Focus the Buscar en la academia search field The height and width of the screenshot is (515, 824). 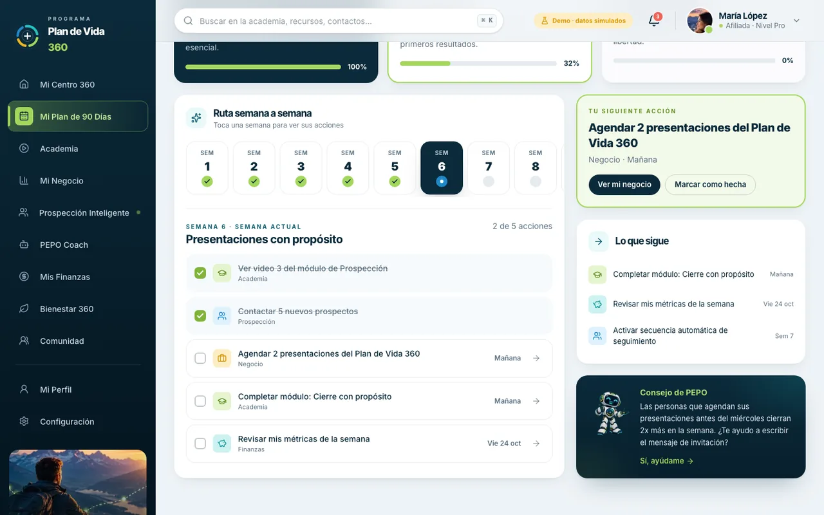339,21
